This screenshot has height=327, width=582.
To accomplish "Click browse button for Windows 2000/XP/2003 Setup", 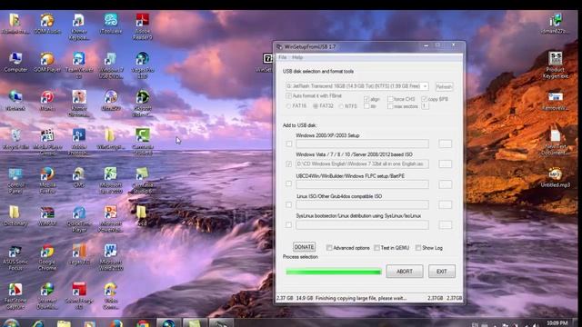I will (445, 144).
